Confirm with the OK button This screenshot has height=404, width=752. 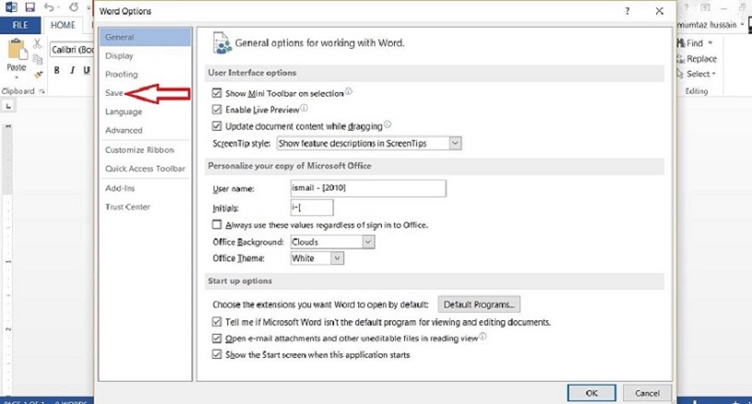(591, 393)
